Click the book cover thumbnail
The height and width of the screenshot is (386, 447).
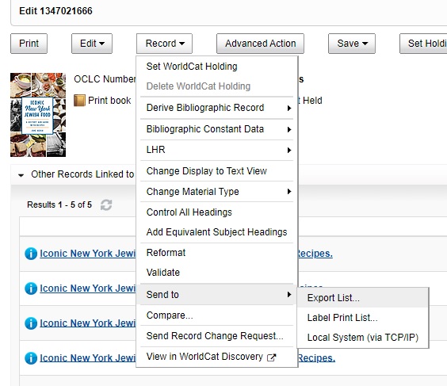(x=38, y=115)
